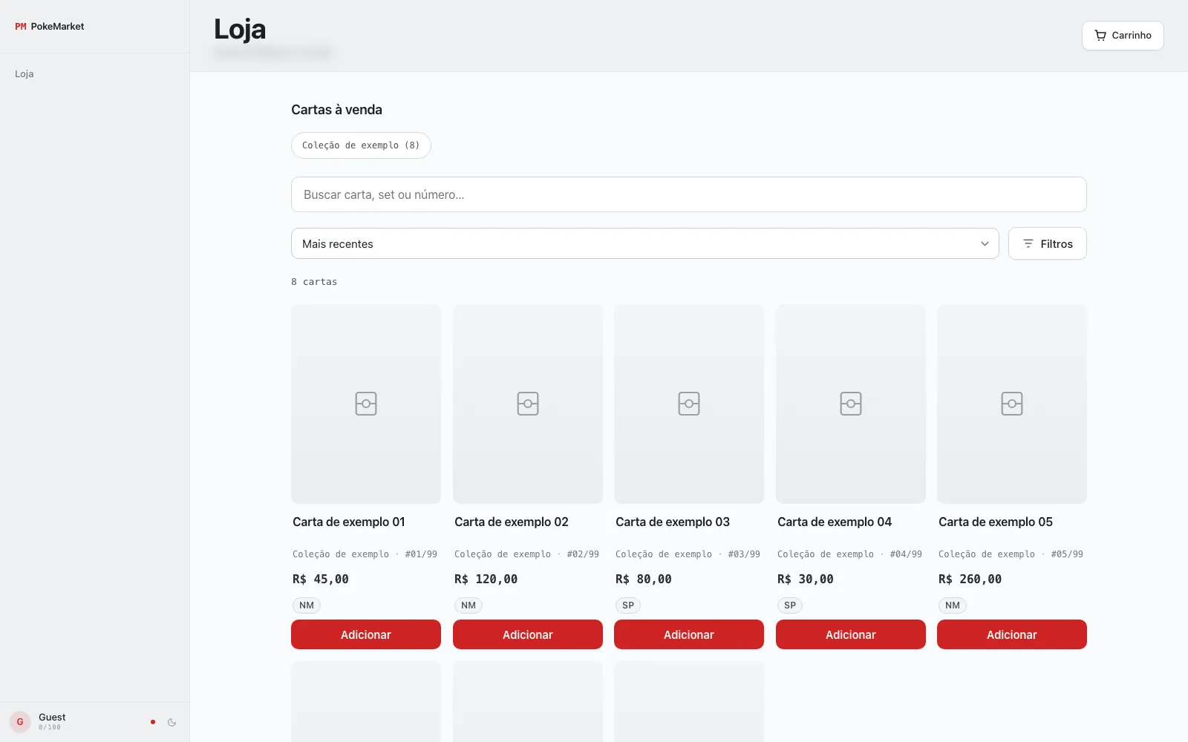Click the sort dropdown chevron arrow
The width and height of the screenshot is (1188, 742).
985,243
